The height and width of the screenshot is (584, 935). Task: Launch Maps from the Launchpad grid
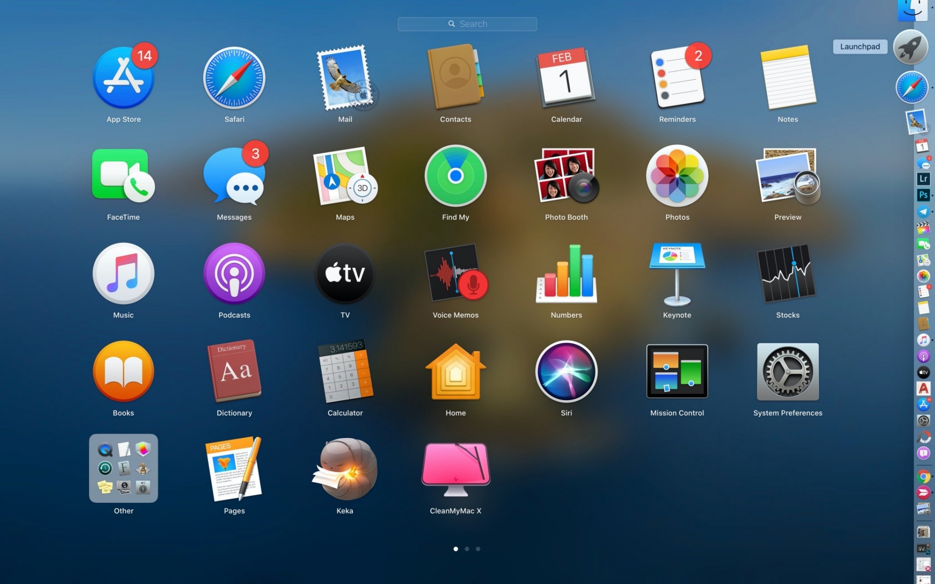coord(345,176)
